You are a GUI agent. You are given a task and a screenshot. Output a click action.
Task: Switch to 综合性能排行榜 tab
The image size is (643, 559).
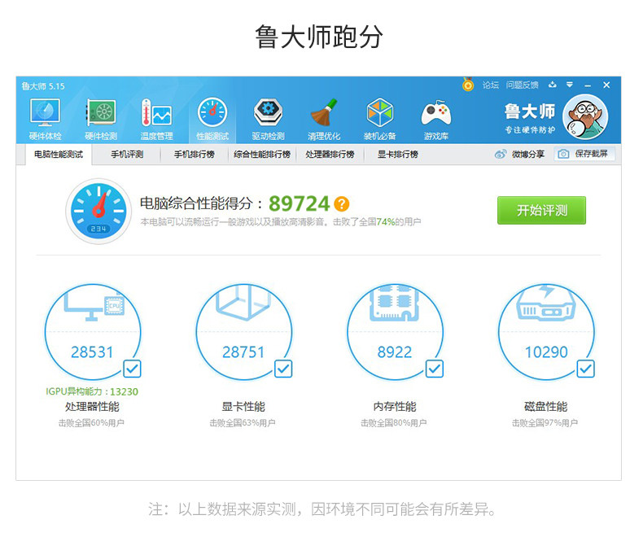(x=262, y=155)
